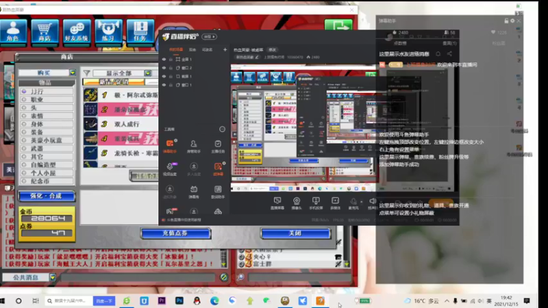Click the public chat message input field
Screen dimensions: 548x308
(138, 277)
